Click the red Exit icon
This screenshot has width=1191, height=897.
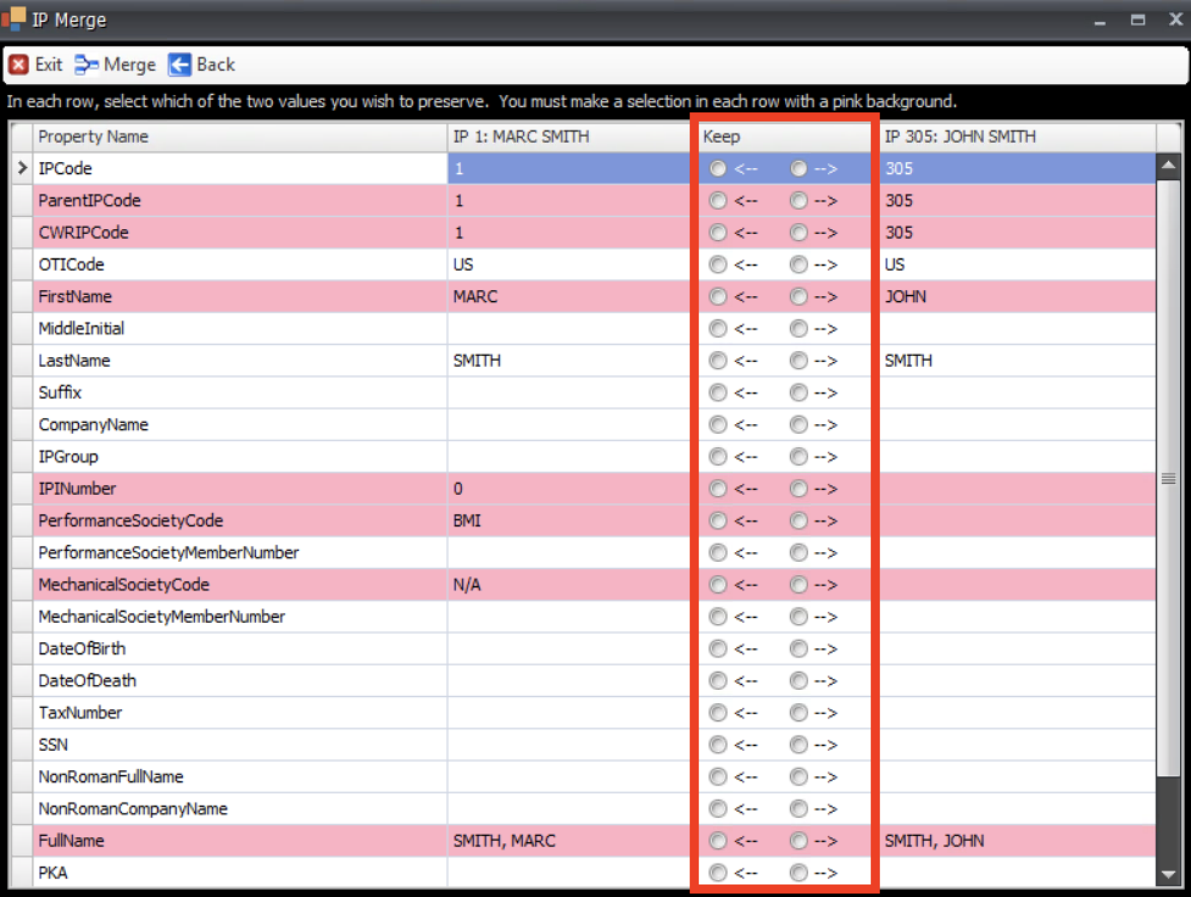pos(18,64)
